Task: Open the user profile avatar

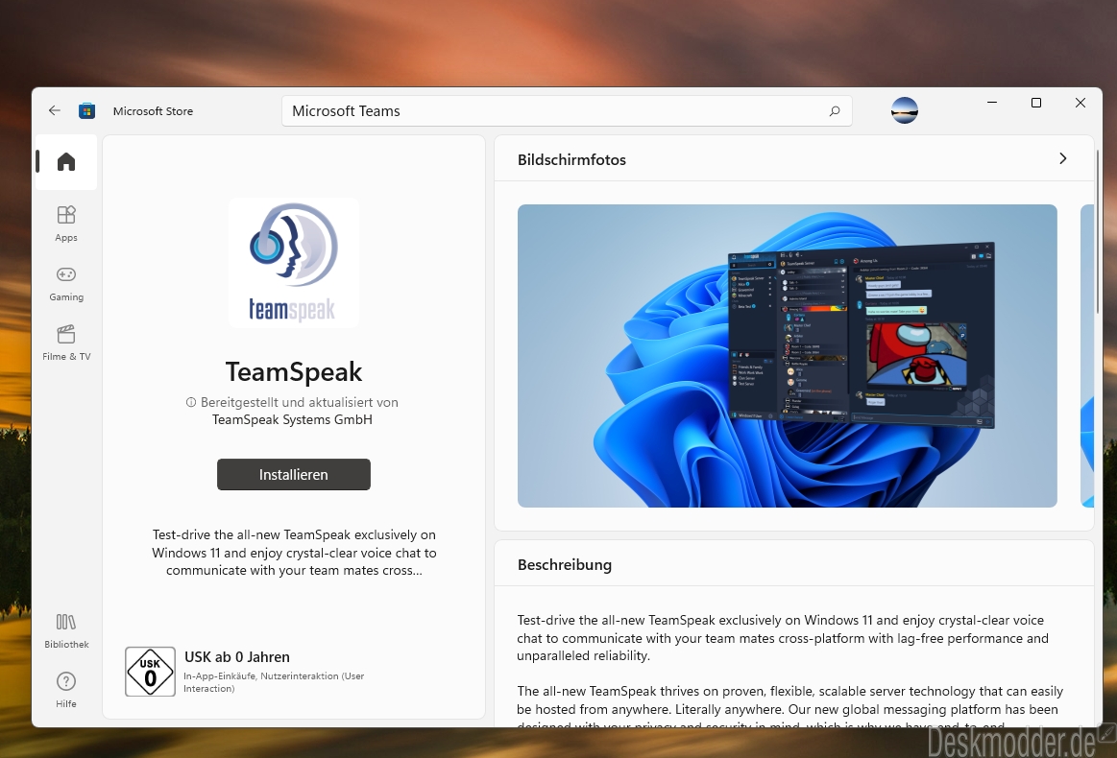Action: pyautogui.click(x=904, y=110)
